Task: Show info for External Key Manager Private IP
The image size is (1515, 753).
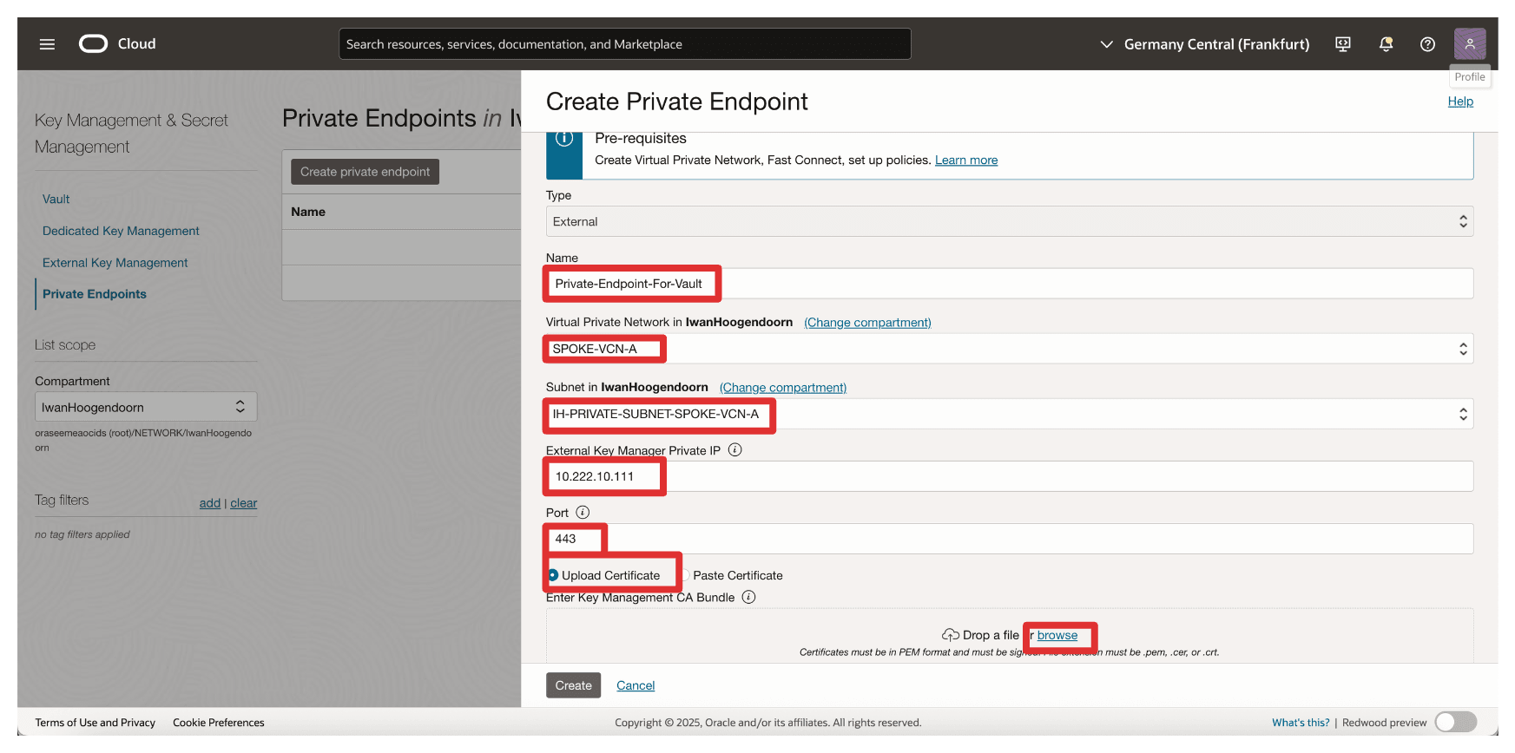Action: tap(734, 450)
